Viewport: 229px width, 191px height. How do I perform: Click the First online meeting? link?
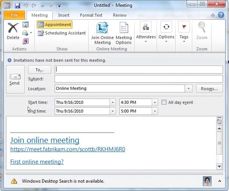tap(37, 162)
